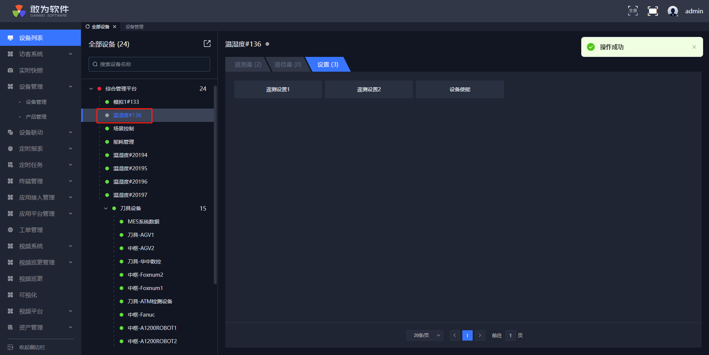Screen dimensions: 709x355
Task: Click the export icon beside 全部设备 (24)
Action: [x=207, y=44]
